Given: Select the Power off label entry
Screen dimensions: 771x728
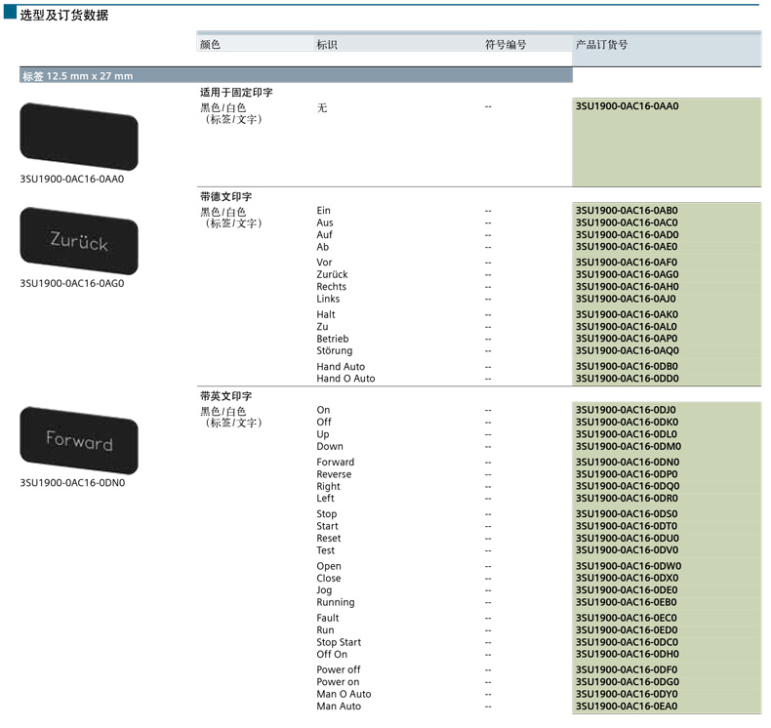Looking at the screenshot, I should pos(338,670).
